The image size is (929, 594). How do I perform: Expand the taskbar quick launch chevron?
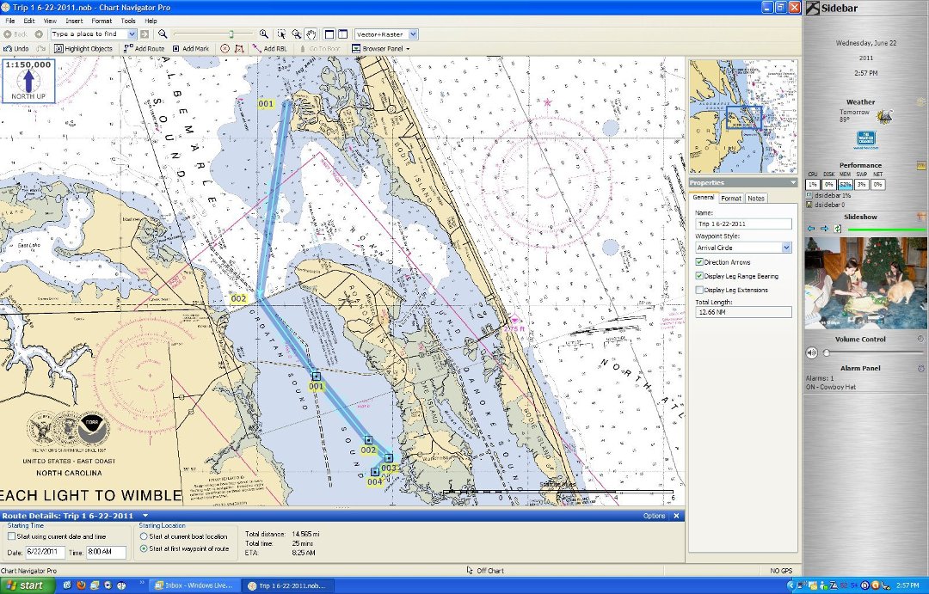[x=142, y=583]
